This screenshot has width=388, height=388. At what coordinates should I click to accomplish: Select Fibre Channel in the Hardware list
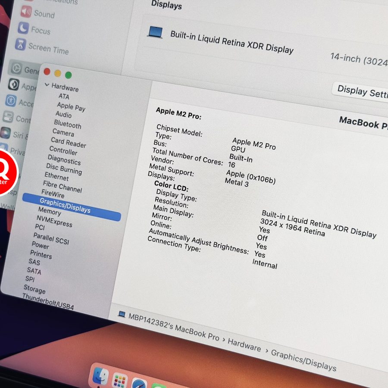coord(63,187)
